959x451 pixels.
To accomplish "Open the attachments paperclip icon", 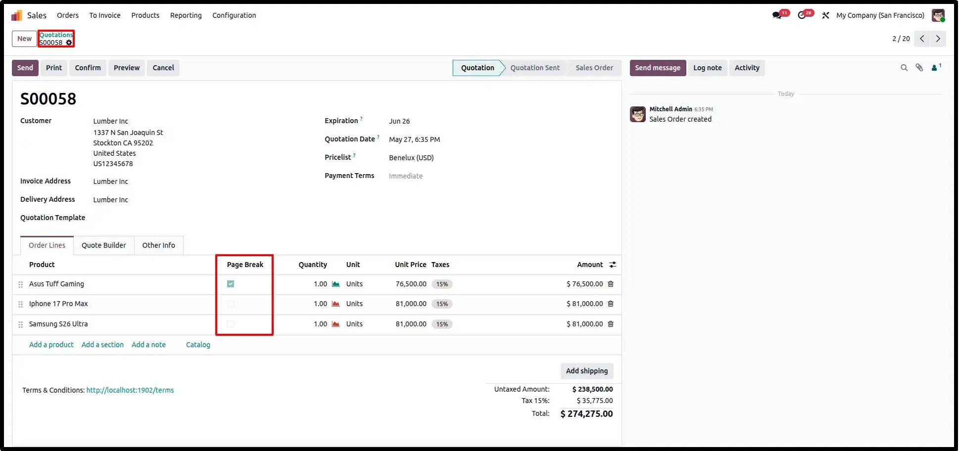I will (919, 68).
